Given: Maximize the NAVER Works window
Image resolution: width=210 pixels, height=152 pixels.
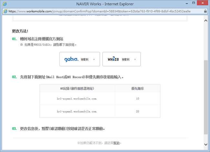Looking at the screenshot, I should coord(194,3).
